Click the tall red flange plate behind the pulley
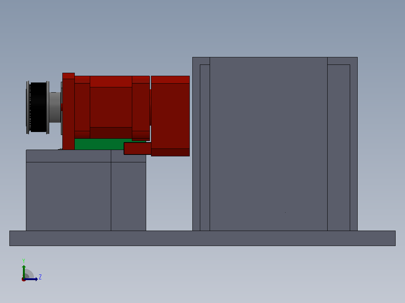The height and width of the screenshot is (303, 405). click(x=68, y=111)
